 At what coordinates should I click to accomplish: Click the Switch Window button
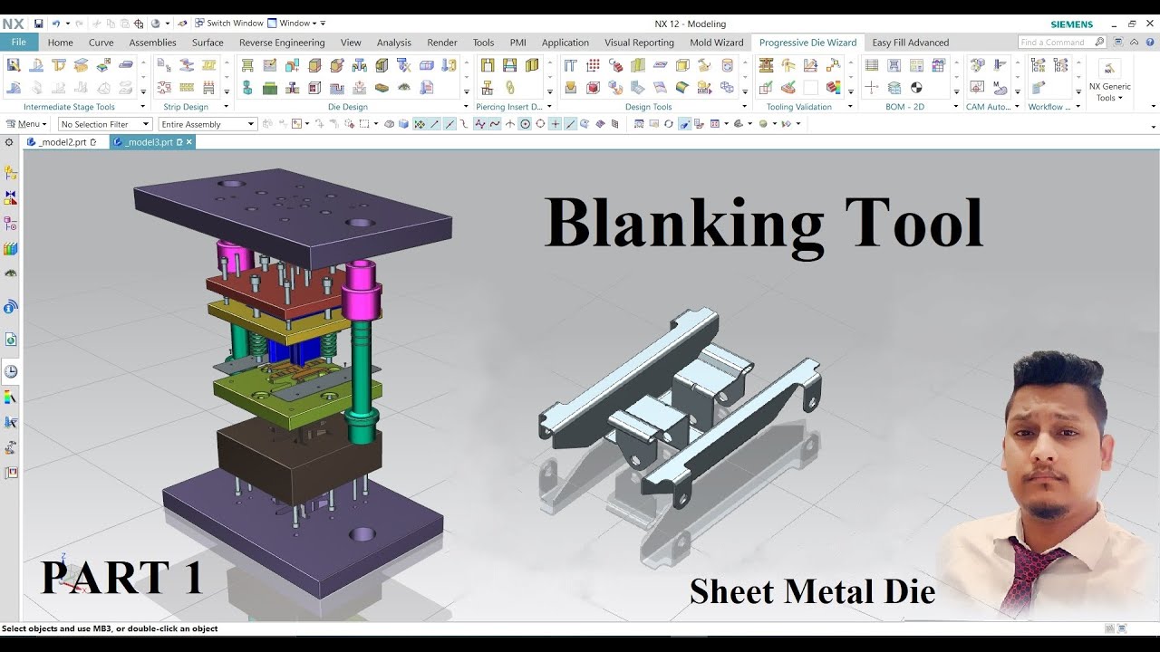click(228, 24)
